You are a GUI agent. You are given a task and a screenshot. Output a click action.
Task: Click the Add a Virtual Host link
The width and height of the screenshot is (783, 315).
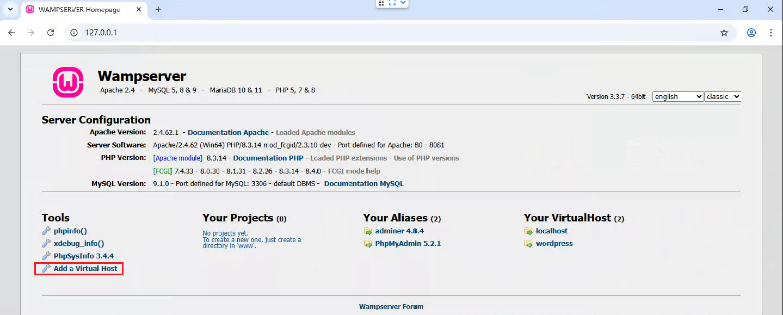click(85, 268)
